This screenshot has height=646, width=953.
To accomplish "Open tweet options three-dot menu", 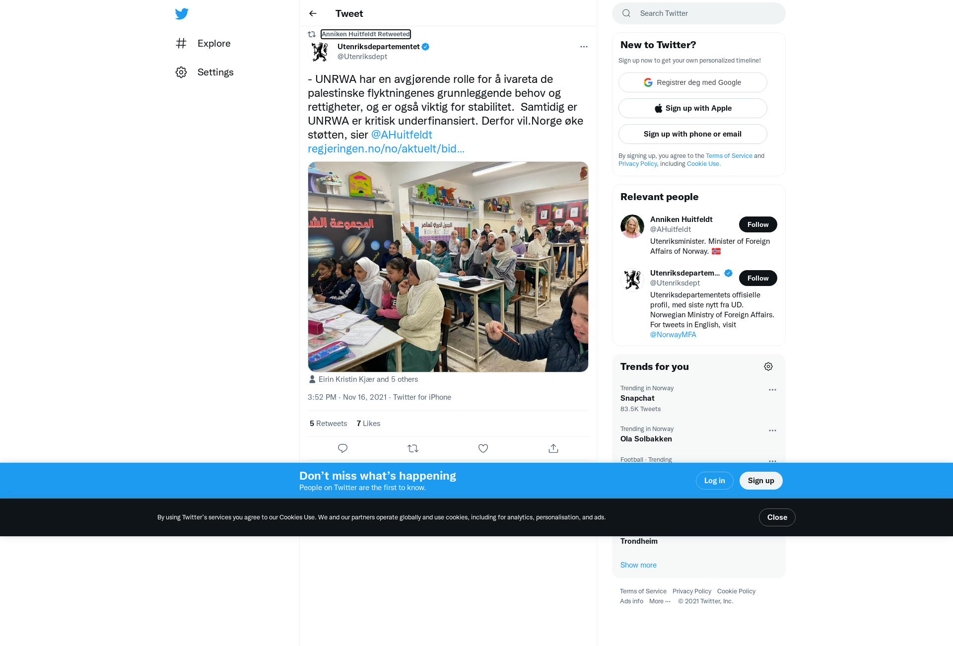I will [x=584, y=47].
